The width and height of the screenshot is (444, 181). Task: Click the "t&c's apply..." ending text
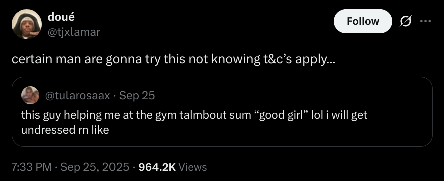[299, 61]
